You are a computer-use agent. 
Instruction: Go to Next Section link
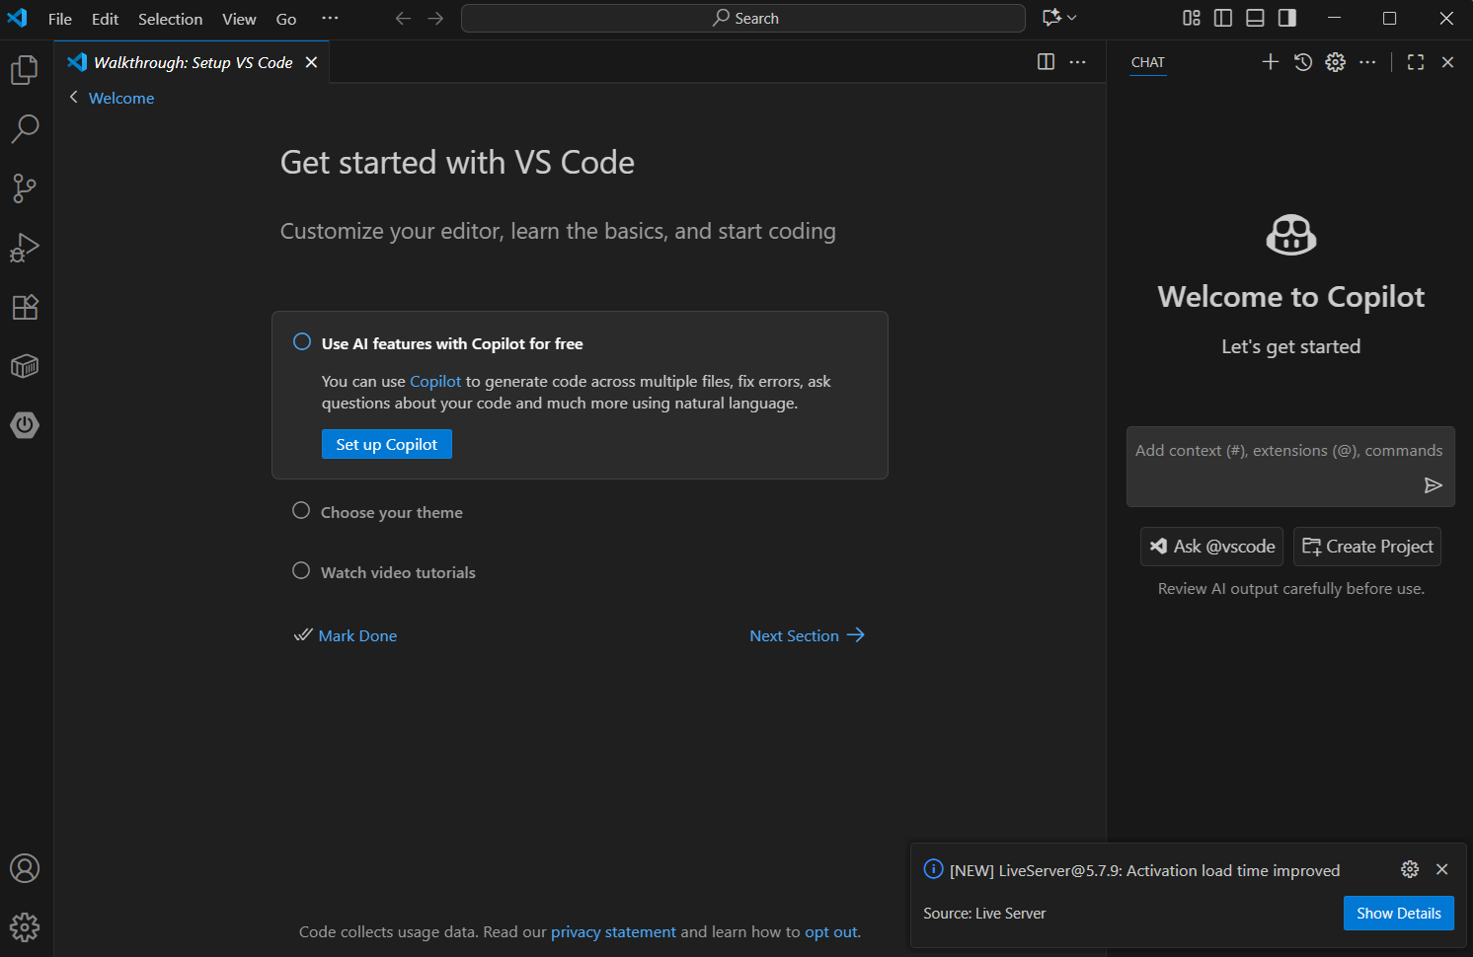[808, 635]
